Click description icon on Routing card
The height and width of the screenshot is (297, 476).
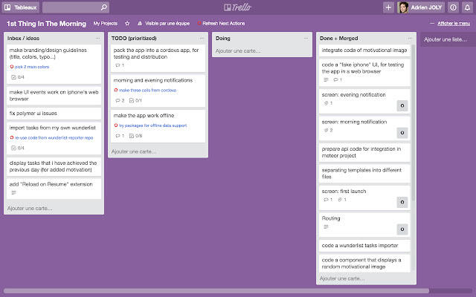pos(326,226)
